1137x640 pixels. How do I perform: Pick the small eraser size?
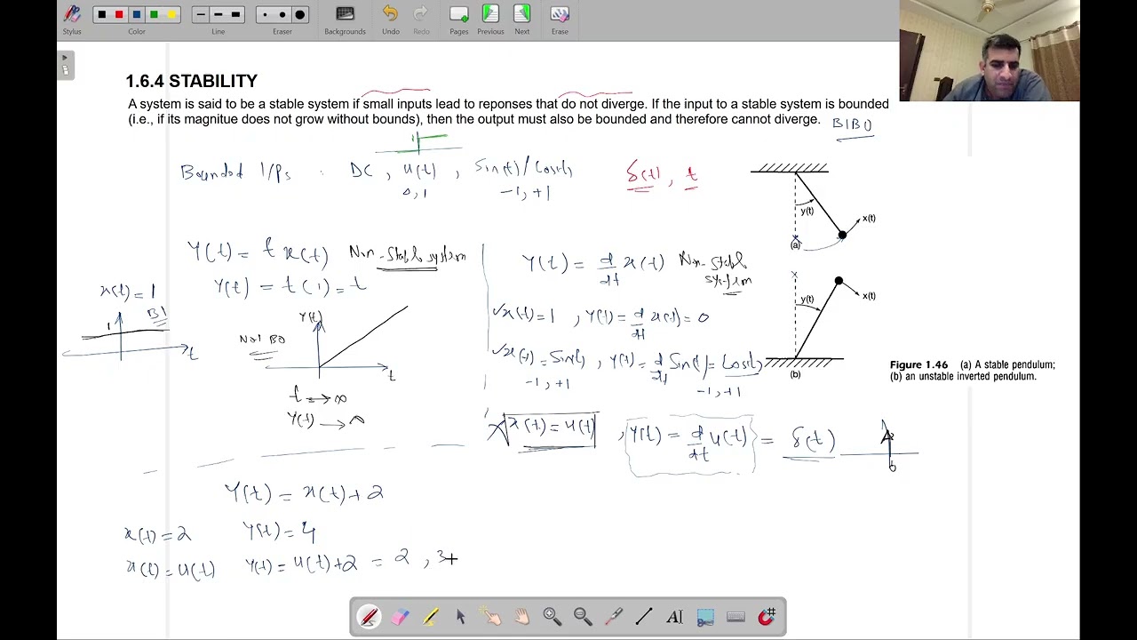pos(265,15)
